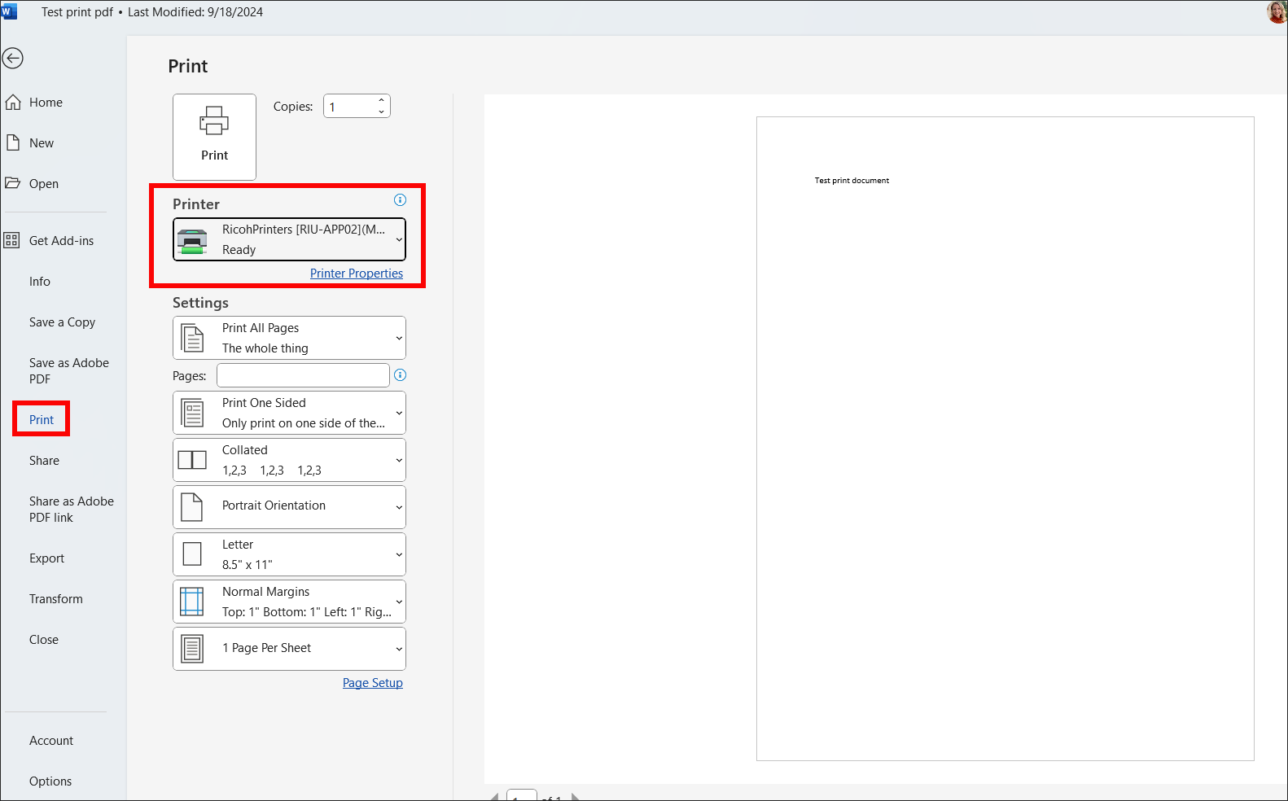Click the Portrait Orientation page icon
Viewport: 1288px width, 801px height.
[x=192, y=507]
